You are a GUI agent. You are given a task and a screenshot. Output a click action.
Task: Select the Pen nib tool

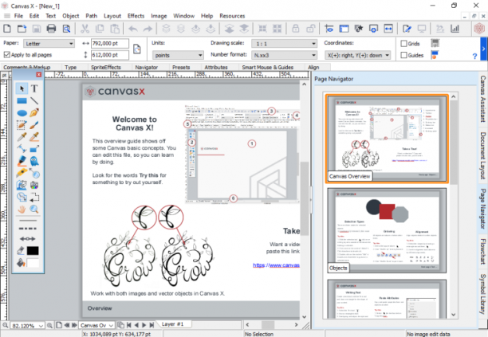(x=34, y=112)
